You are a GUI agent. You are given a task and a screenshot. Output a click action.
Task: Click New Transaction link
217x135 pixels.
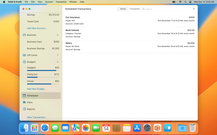pyautogui.click(x=37, y=117)
